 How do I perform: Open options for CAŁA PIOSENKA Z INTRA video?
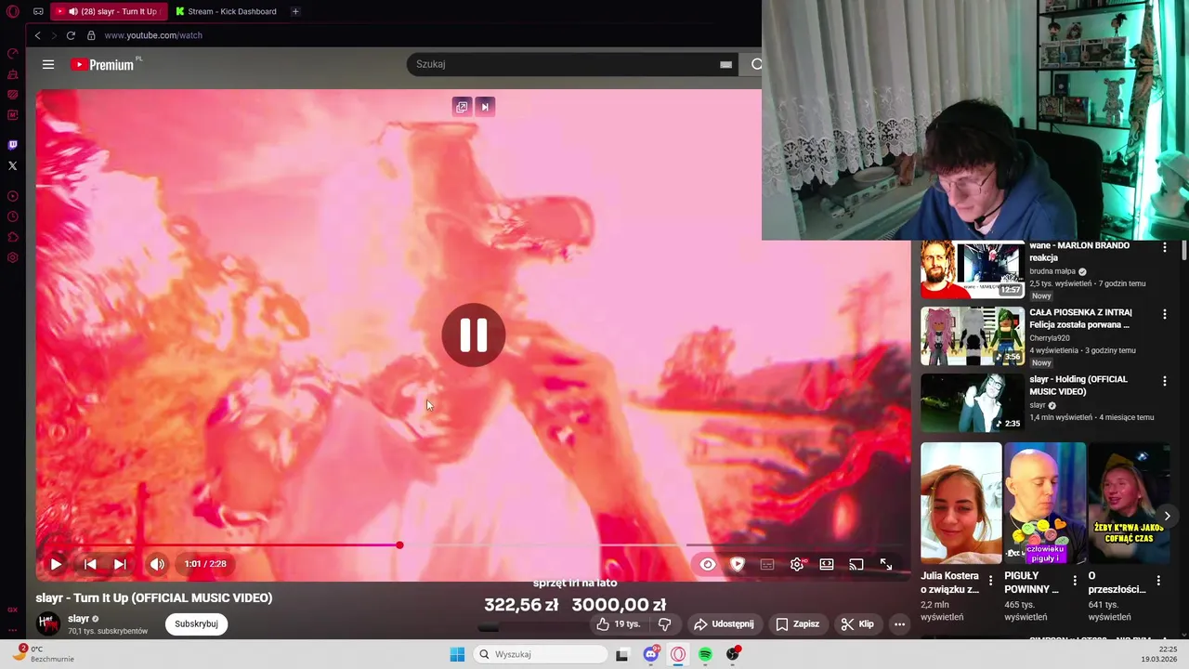[1165, 314]
